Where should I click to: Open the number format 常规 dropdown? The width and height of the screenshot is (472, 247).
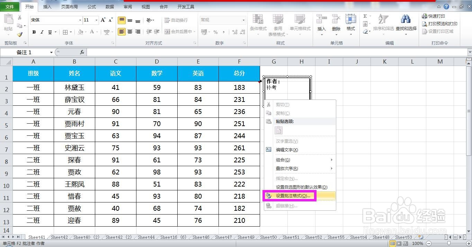coord(243,20)
